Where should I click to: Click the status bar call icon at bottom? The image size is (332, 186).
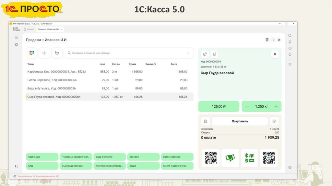pos(15,176)
